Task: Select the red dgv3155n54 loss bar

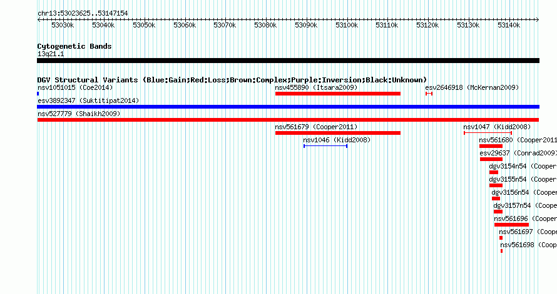Action: [x=496, y=185]
